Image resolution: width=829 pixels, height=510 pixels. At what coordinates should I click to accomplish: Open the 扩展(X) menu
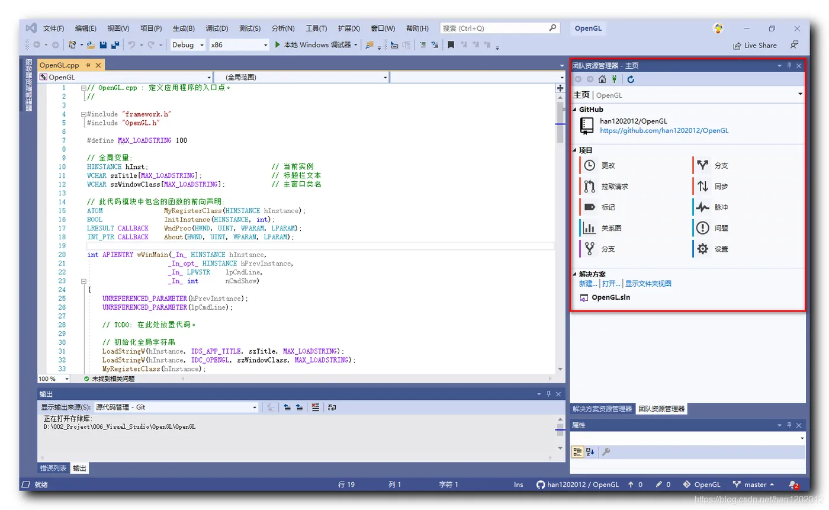(349, 28)
